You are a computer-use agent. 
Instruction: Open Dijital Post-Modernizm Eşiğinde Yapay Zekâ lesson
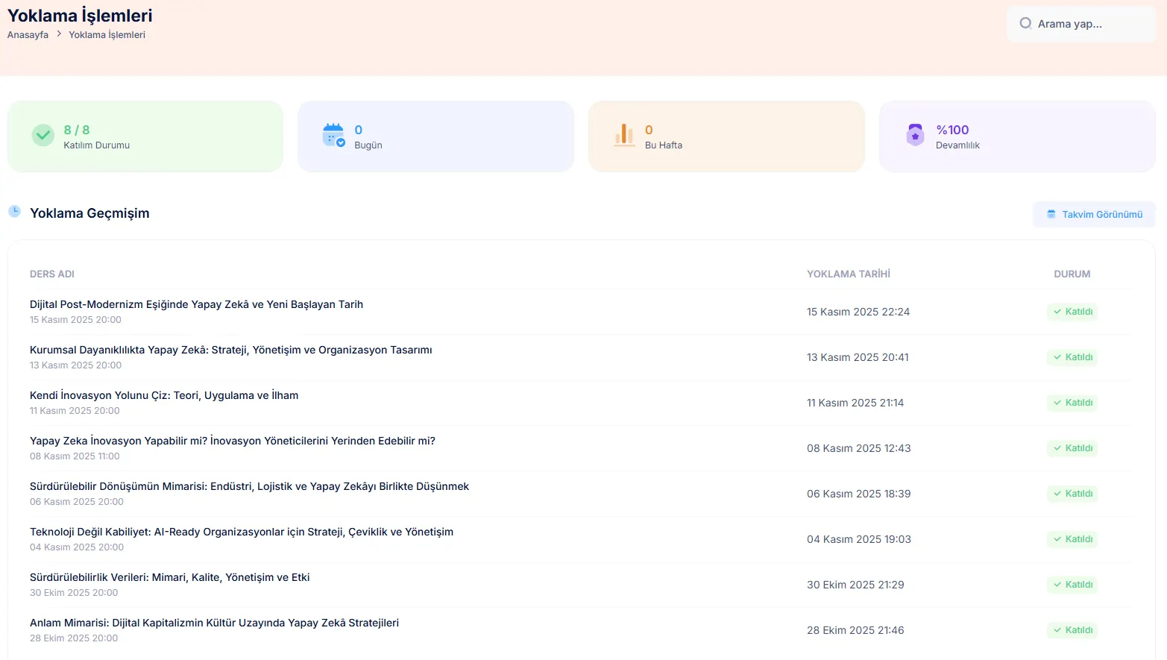click(196, 304)
